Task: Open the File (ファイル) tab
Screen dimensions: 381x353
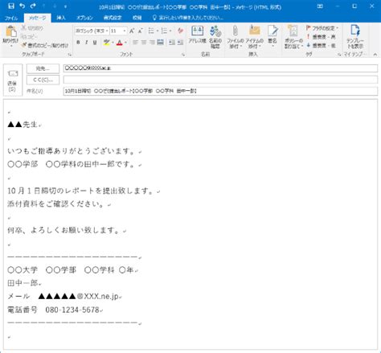Action: tap(11, 18)
